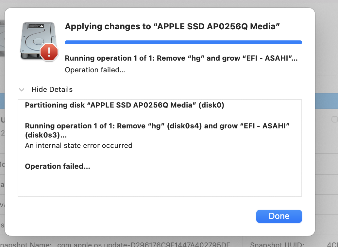Click the background disk icon at left edge
The image size is (338, 247).
pos(2,39)
